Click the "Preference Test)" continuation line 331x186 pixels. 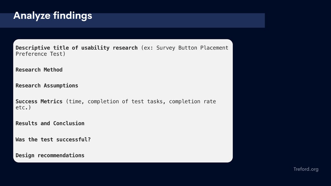pos(40,54)
